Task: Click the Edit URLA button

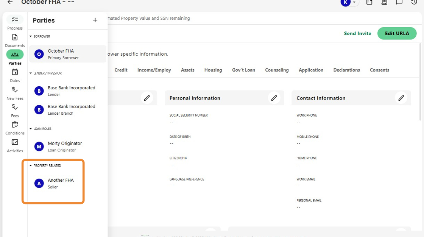Action: click(397, 33)
